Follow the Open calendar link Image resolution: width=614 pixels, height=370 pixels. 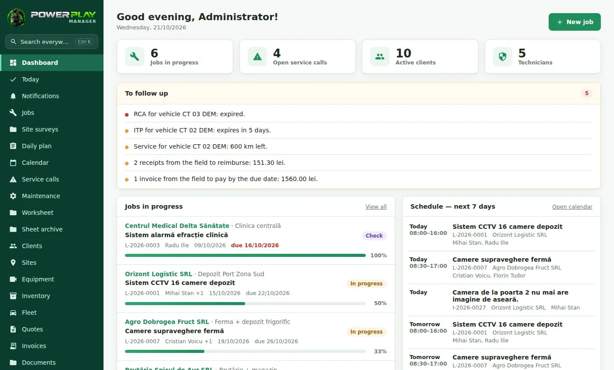click(572, 207)
